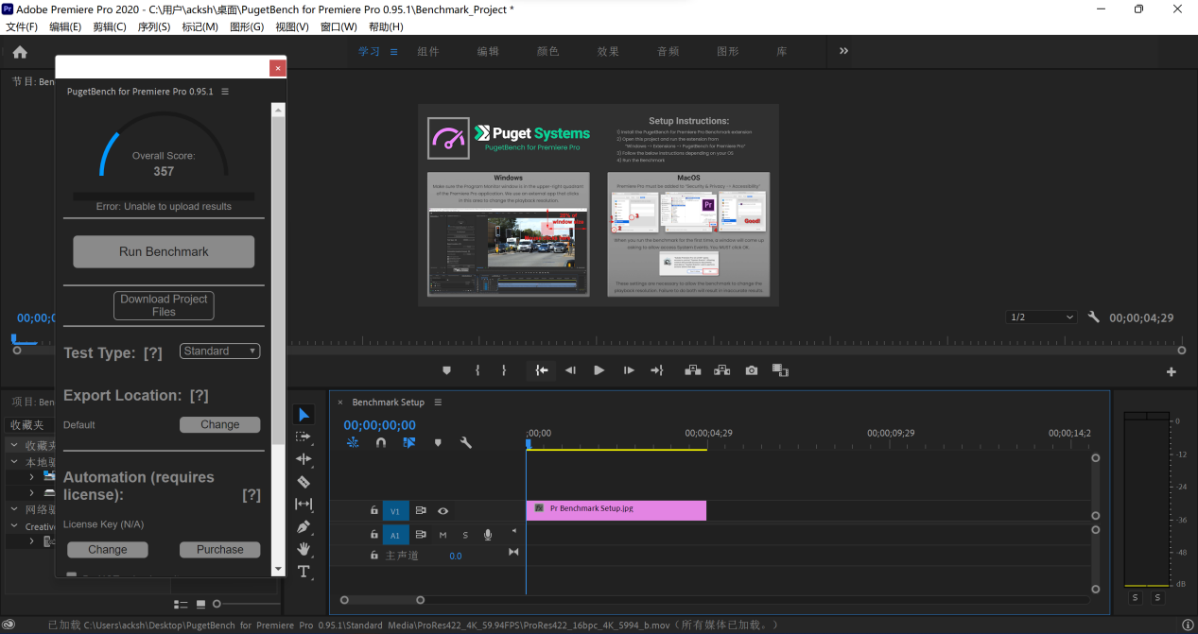
Task: Open the playback resolution 1/2 dropdown
Action: tap(1041, 317)
